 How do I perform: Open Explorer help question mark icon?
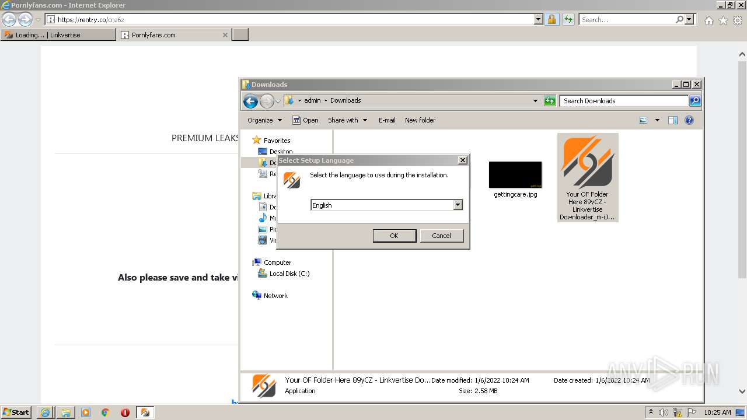coord(689,120)
